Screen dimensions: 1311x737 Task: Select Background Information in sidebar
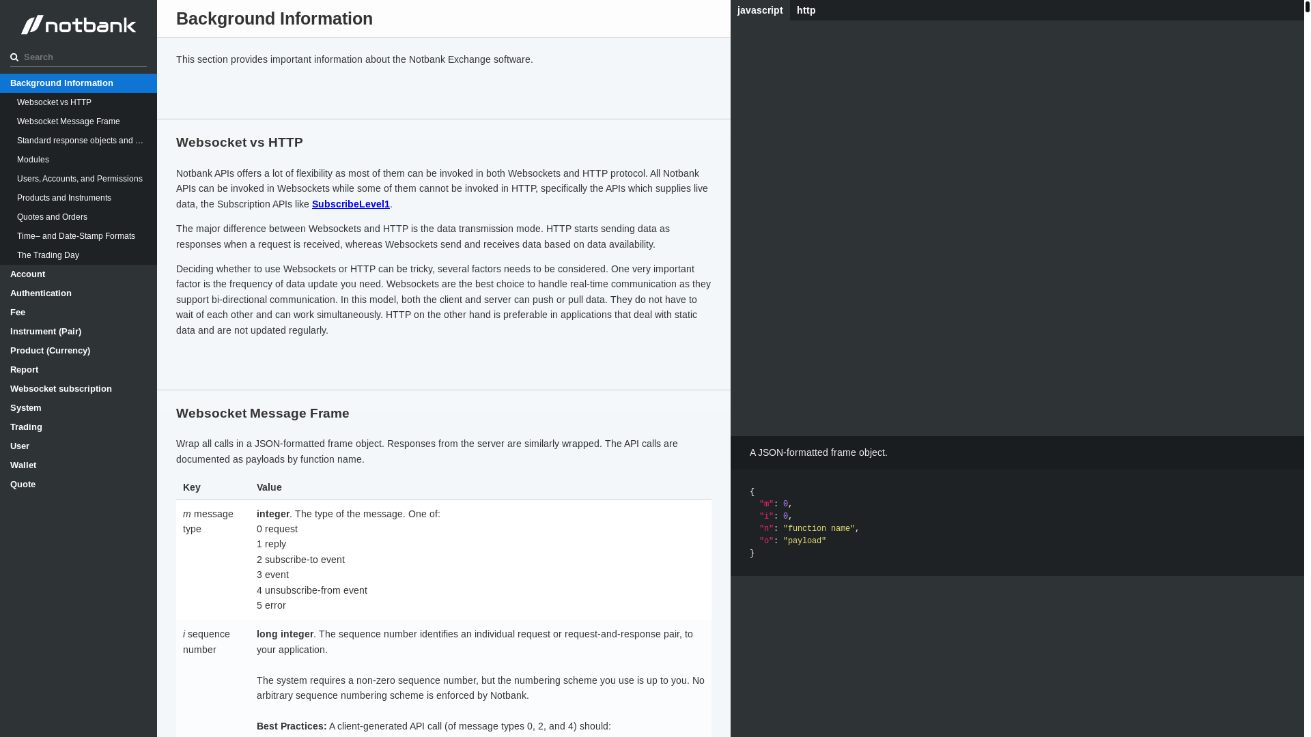[79, 83]
